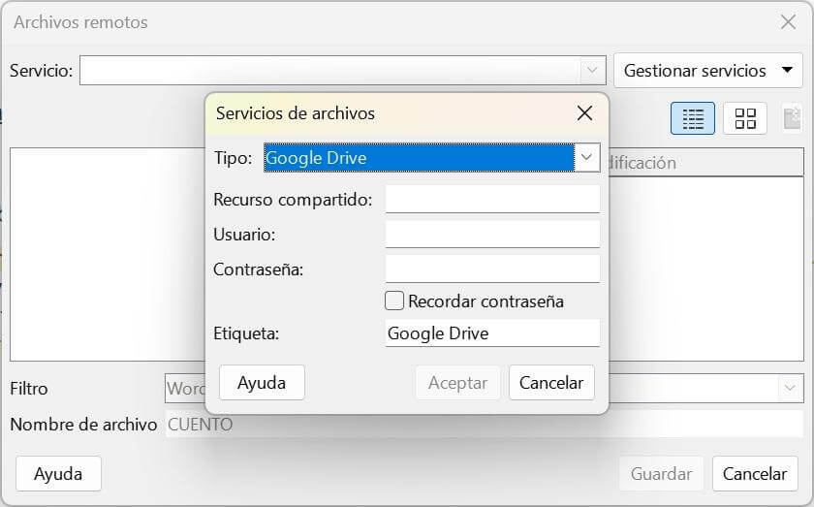Focus the Usuario text field
This screenshot has height=507, width=814.
pos(492,234)
